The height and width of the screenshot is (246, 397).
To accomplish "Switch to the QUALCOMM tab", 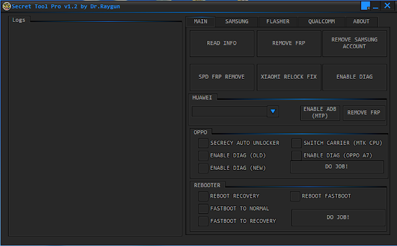I will (321, 22).
